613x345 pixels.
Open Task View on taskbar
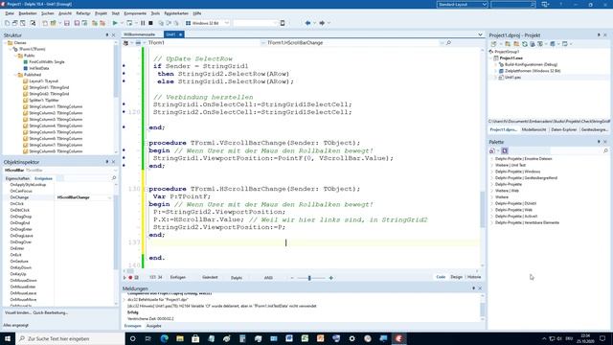(x=148, y=338)
